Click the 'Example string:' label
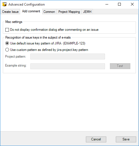Image resolution: width=139 pixels, height=146 pixels. tap(16, 65)
